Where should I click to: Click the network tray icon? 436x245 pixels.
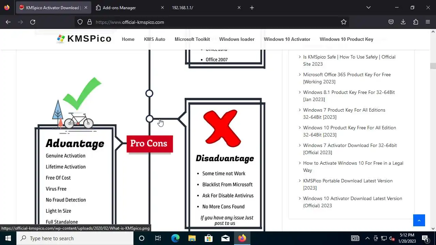tap(384, 238)
